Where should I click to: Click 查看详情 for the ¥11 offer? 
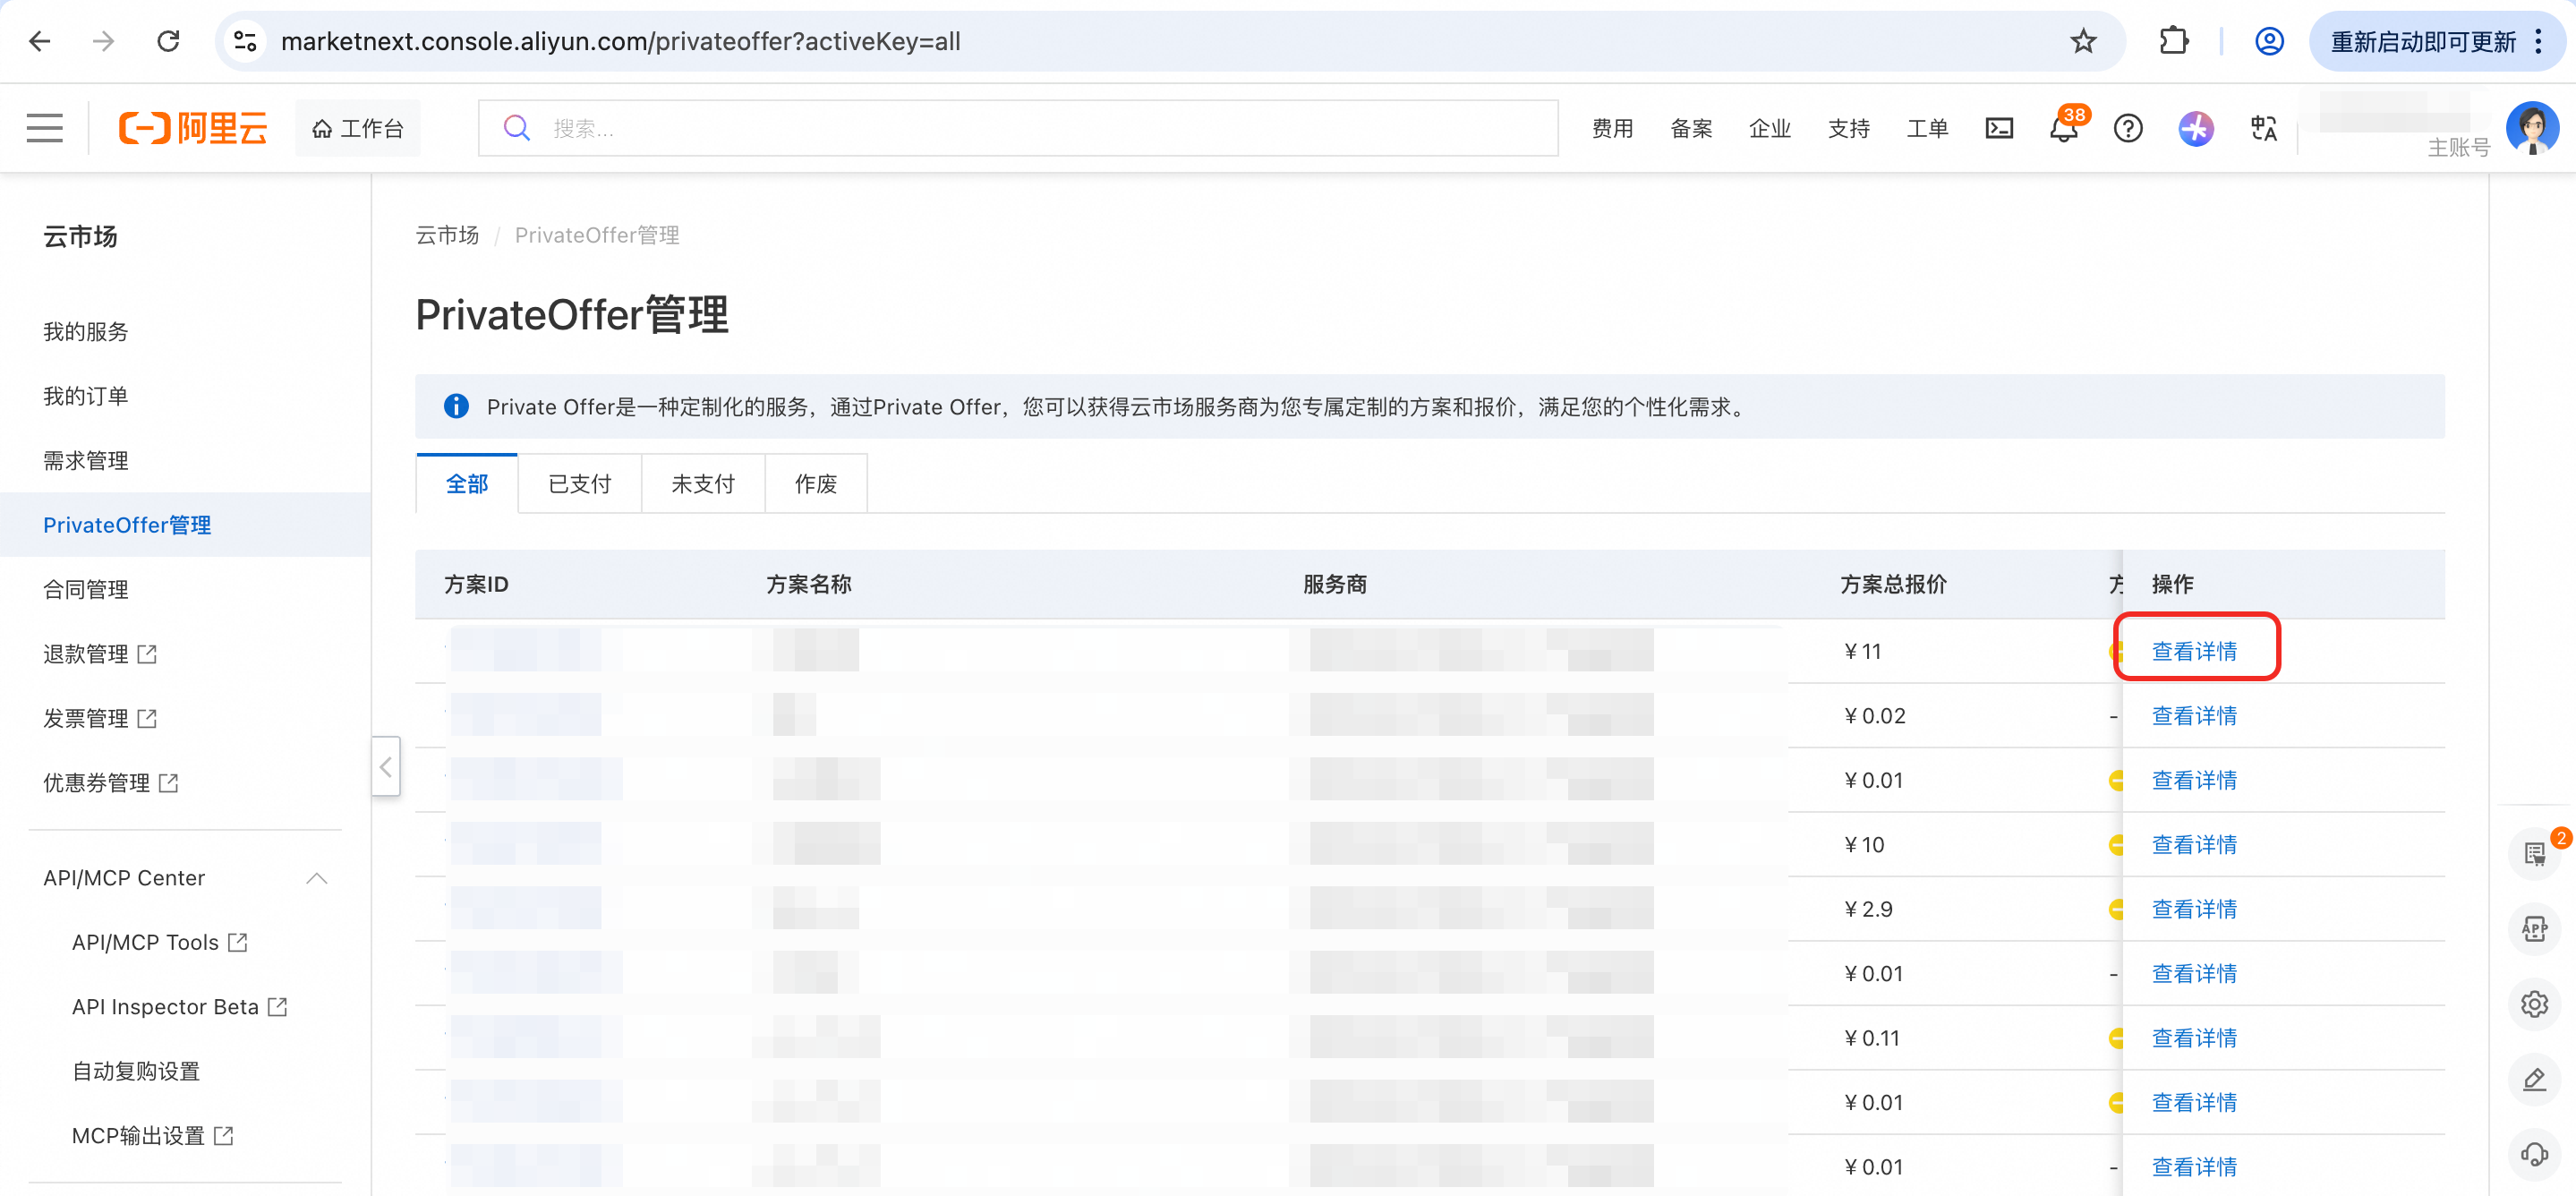(2193, 651)
